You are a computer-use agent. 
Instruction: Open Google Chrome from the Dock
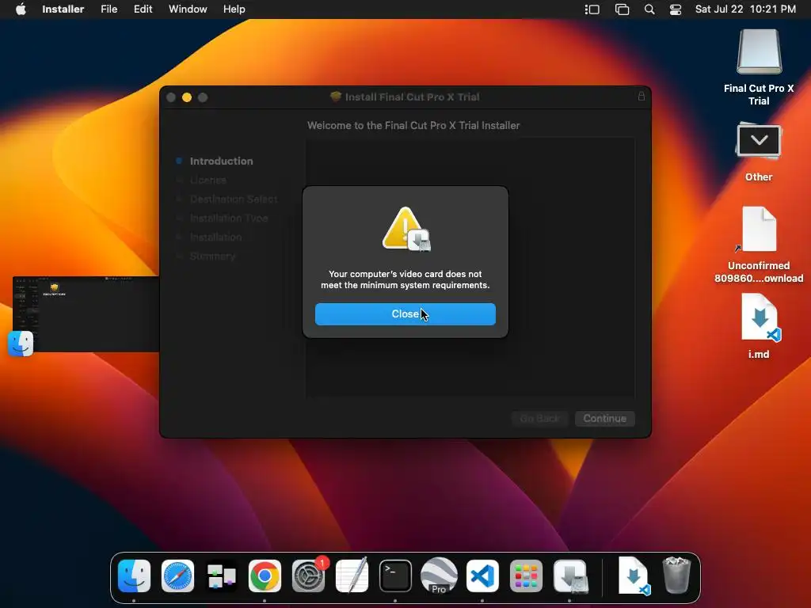pyautogui.click(x=265, y=576)
